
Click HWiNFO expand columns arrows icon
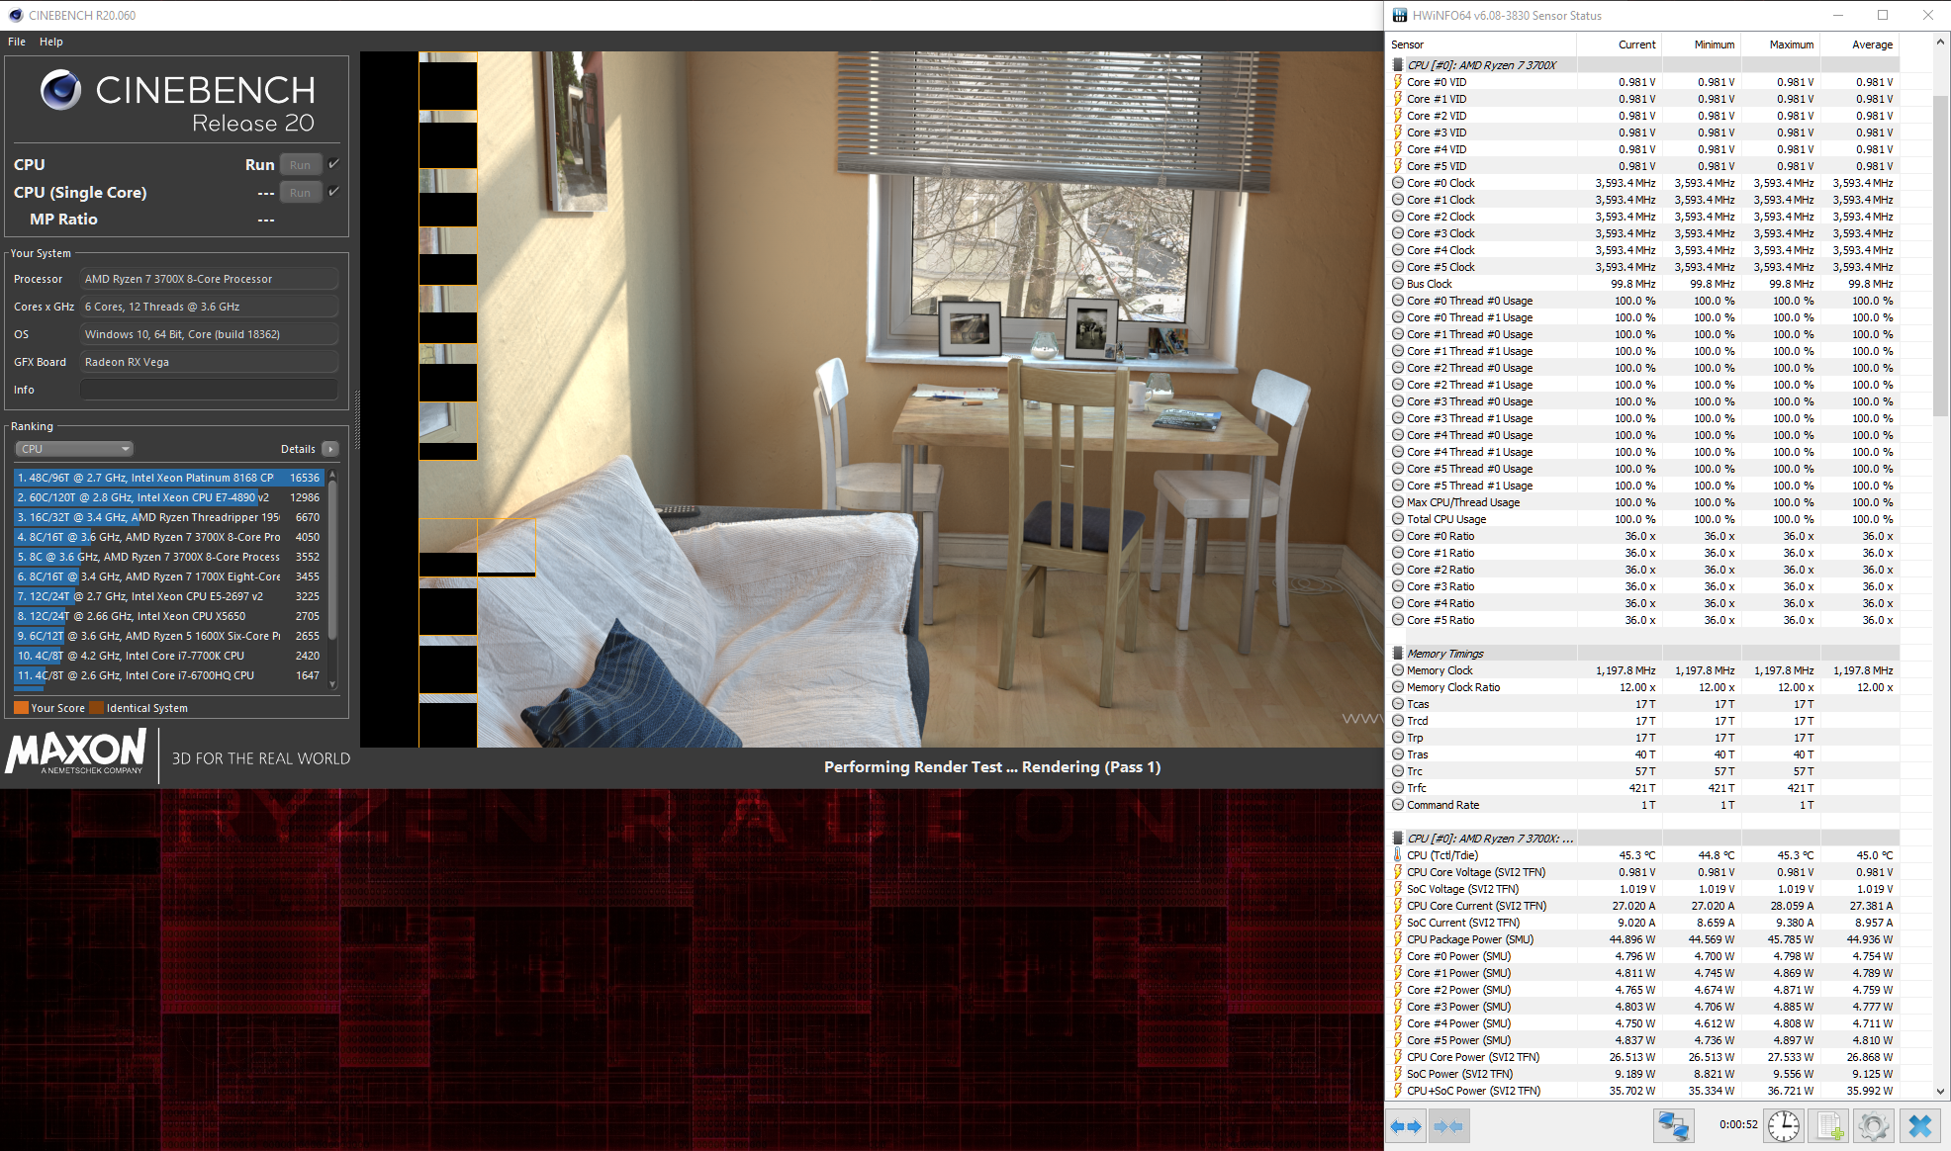click(1405, 1125)
